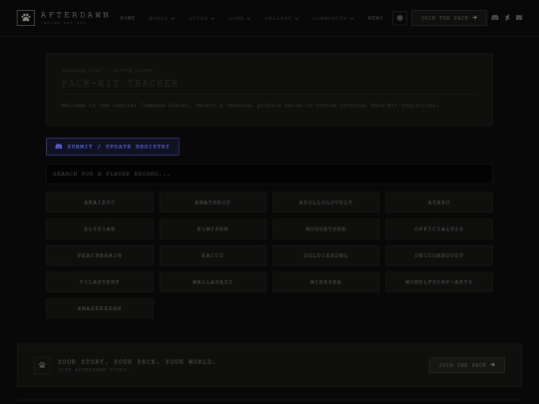
Task: Focus the Search for a player record field
Action: 269,174
